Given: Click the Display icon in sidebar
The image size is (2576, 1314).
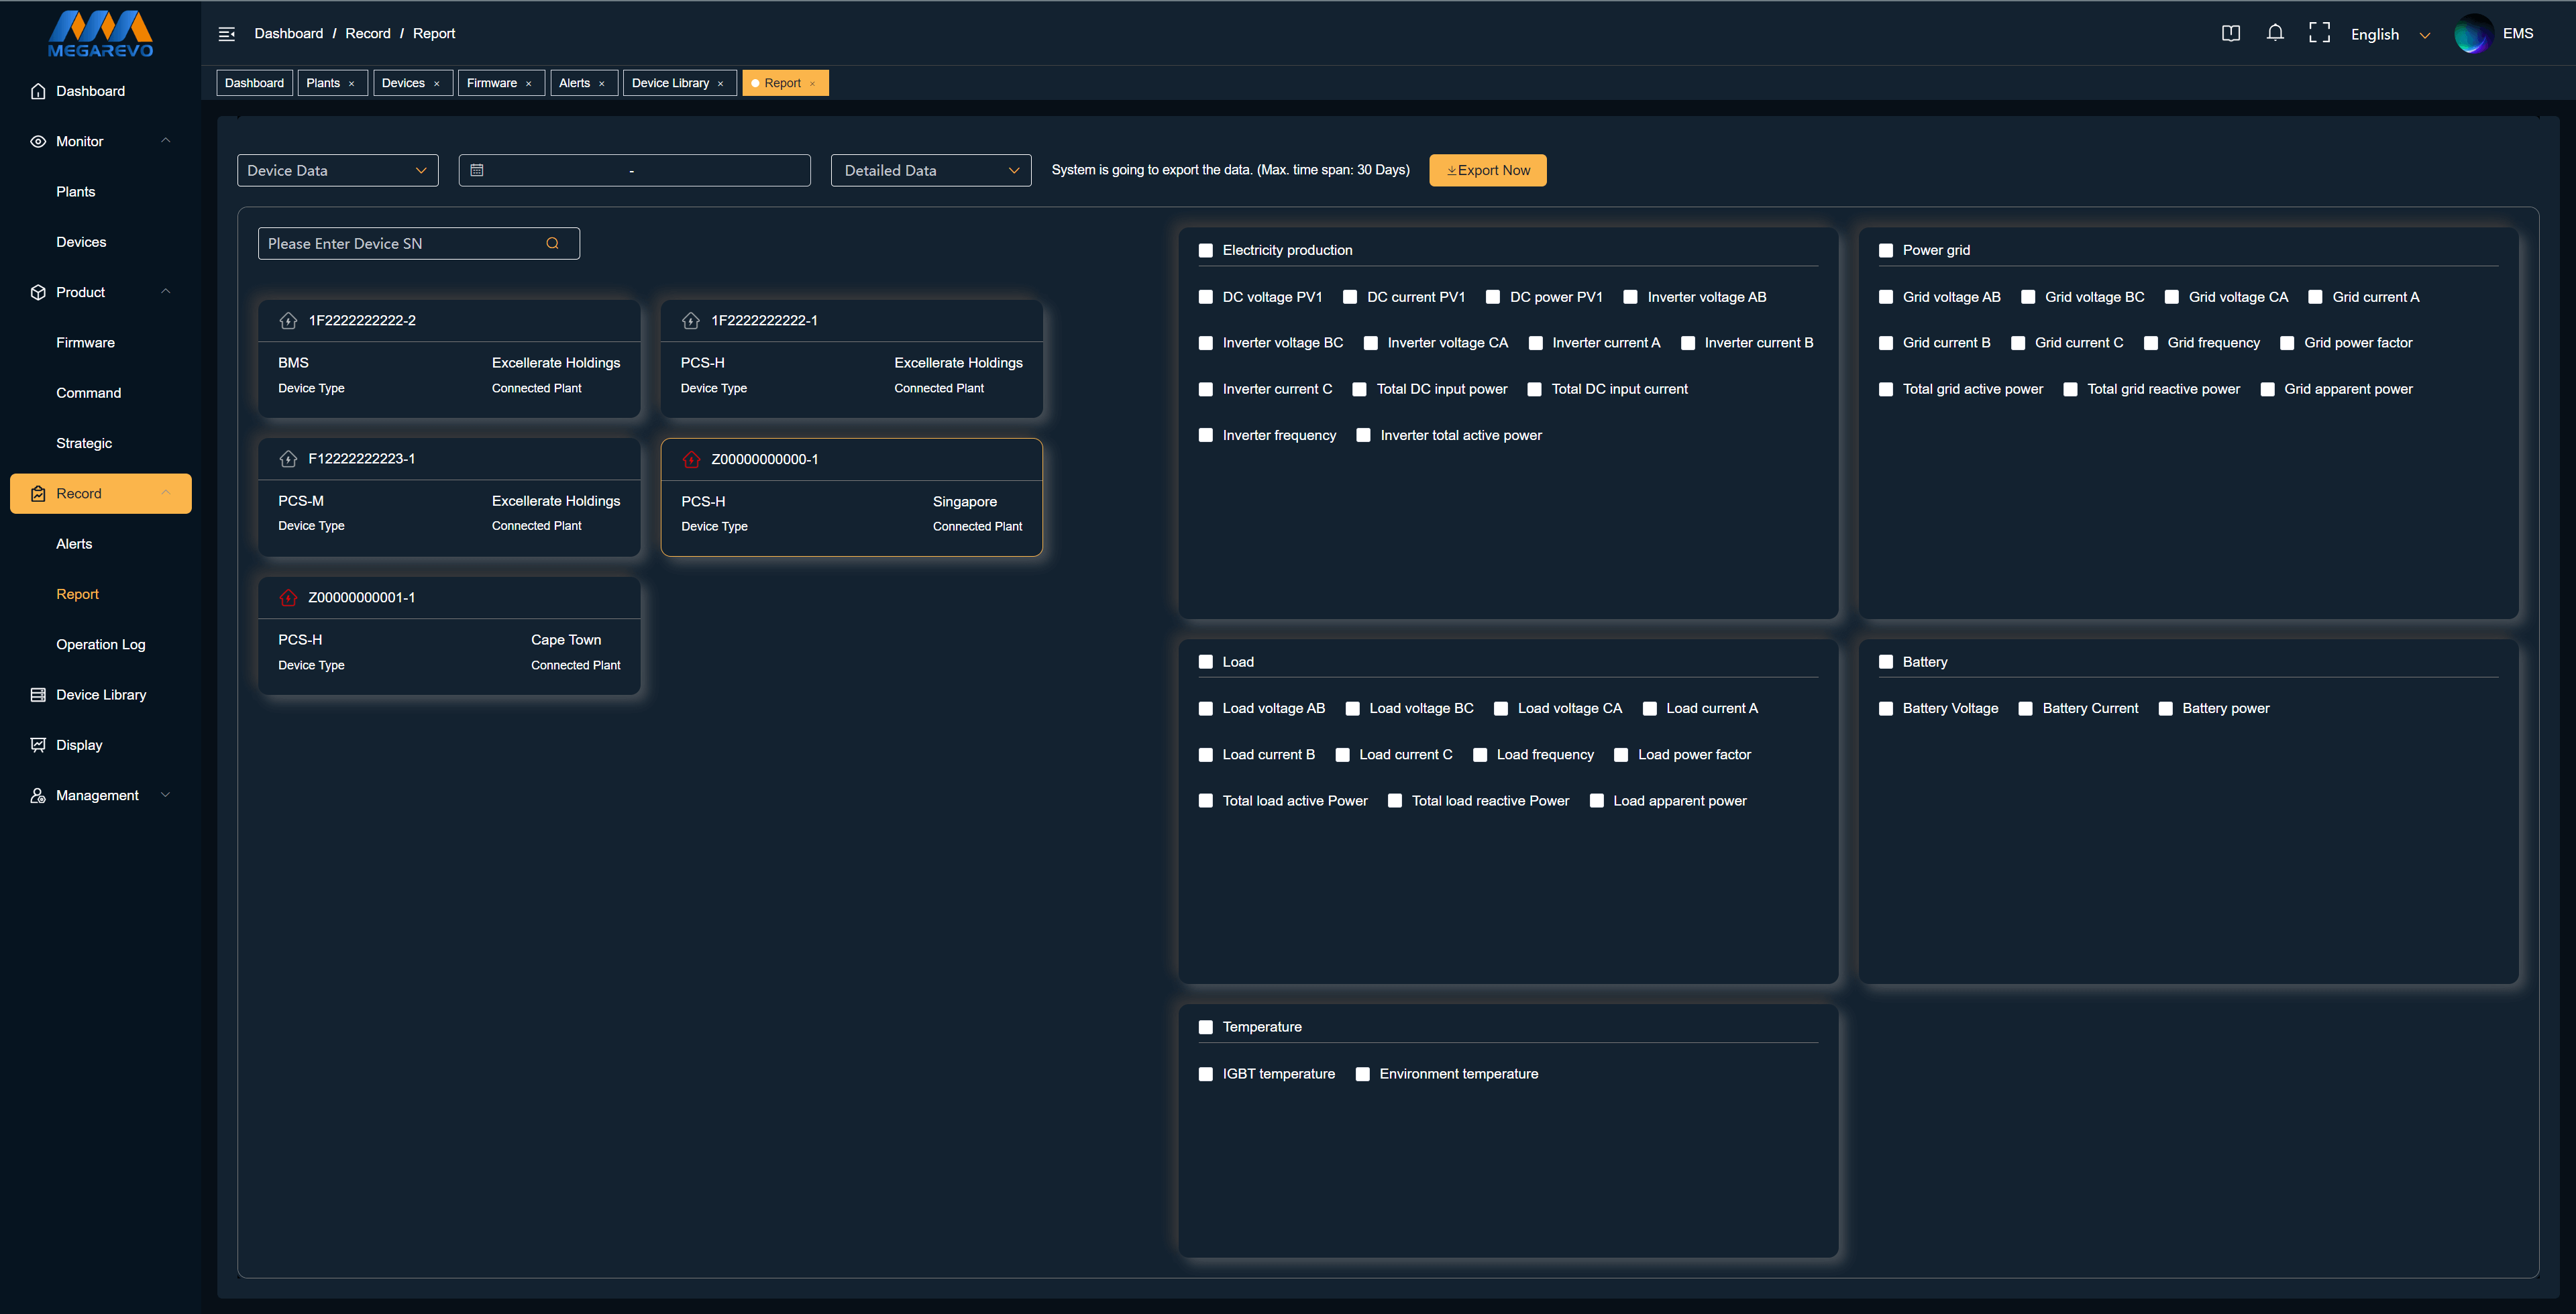Looking at the screenshot, I should 38,745.
